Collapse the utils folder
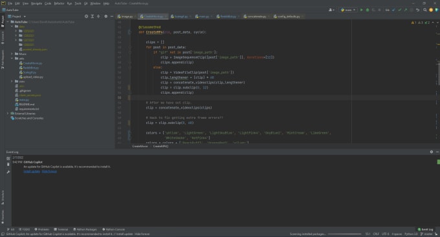This screenshot has width=440, height=237. tap(12, 59)
